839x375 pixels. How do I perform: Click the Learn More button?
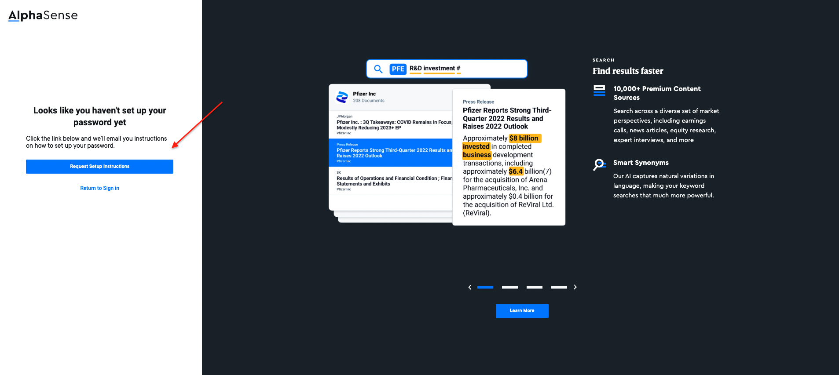[x=522, y=311]
